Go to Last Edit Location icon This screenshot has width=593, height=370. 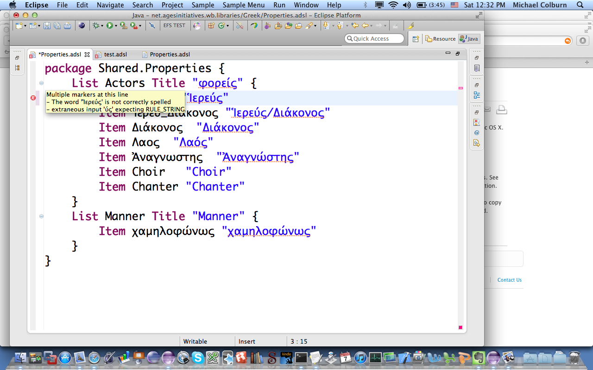point(355,25)
